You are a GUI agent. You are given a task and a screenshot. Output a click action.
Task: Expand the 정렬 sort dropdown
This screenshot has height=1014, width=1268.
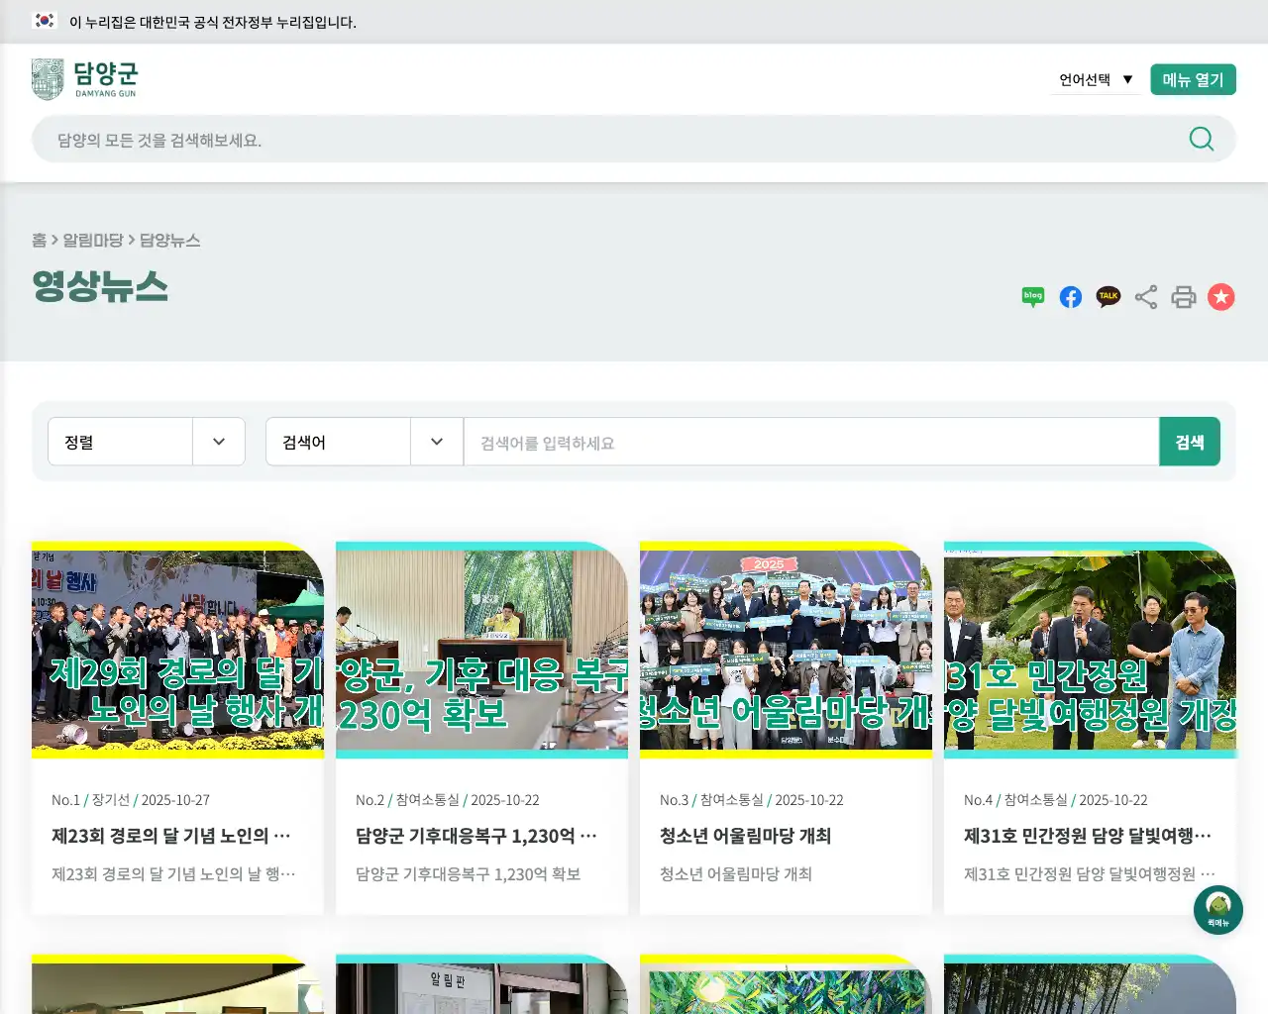click(146, 442)
